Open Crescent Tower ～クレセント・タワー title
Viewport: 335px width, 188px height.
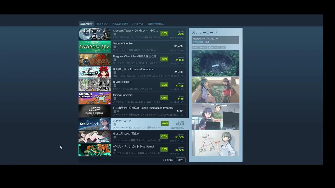point(135,31)
